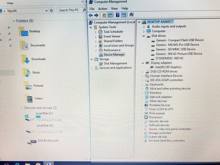Open the View menu in Computer Management
This screenshot has width=220, height=165.
pyautogui.click(x=114, y=9)
